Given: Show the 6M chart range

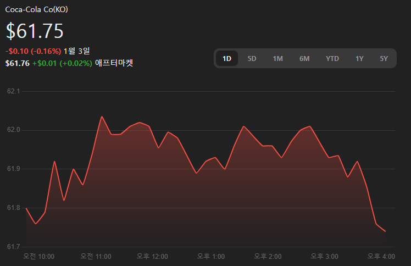Looking at the screenshot, I should (x=304, y=58).
